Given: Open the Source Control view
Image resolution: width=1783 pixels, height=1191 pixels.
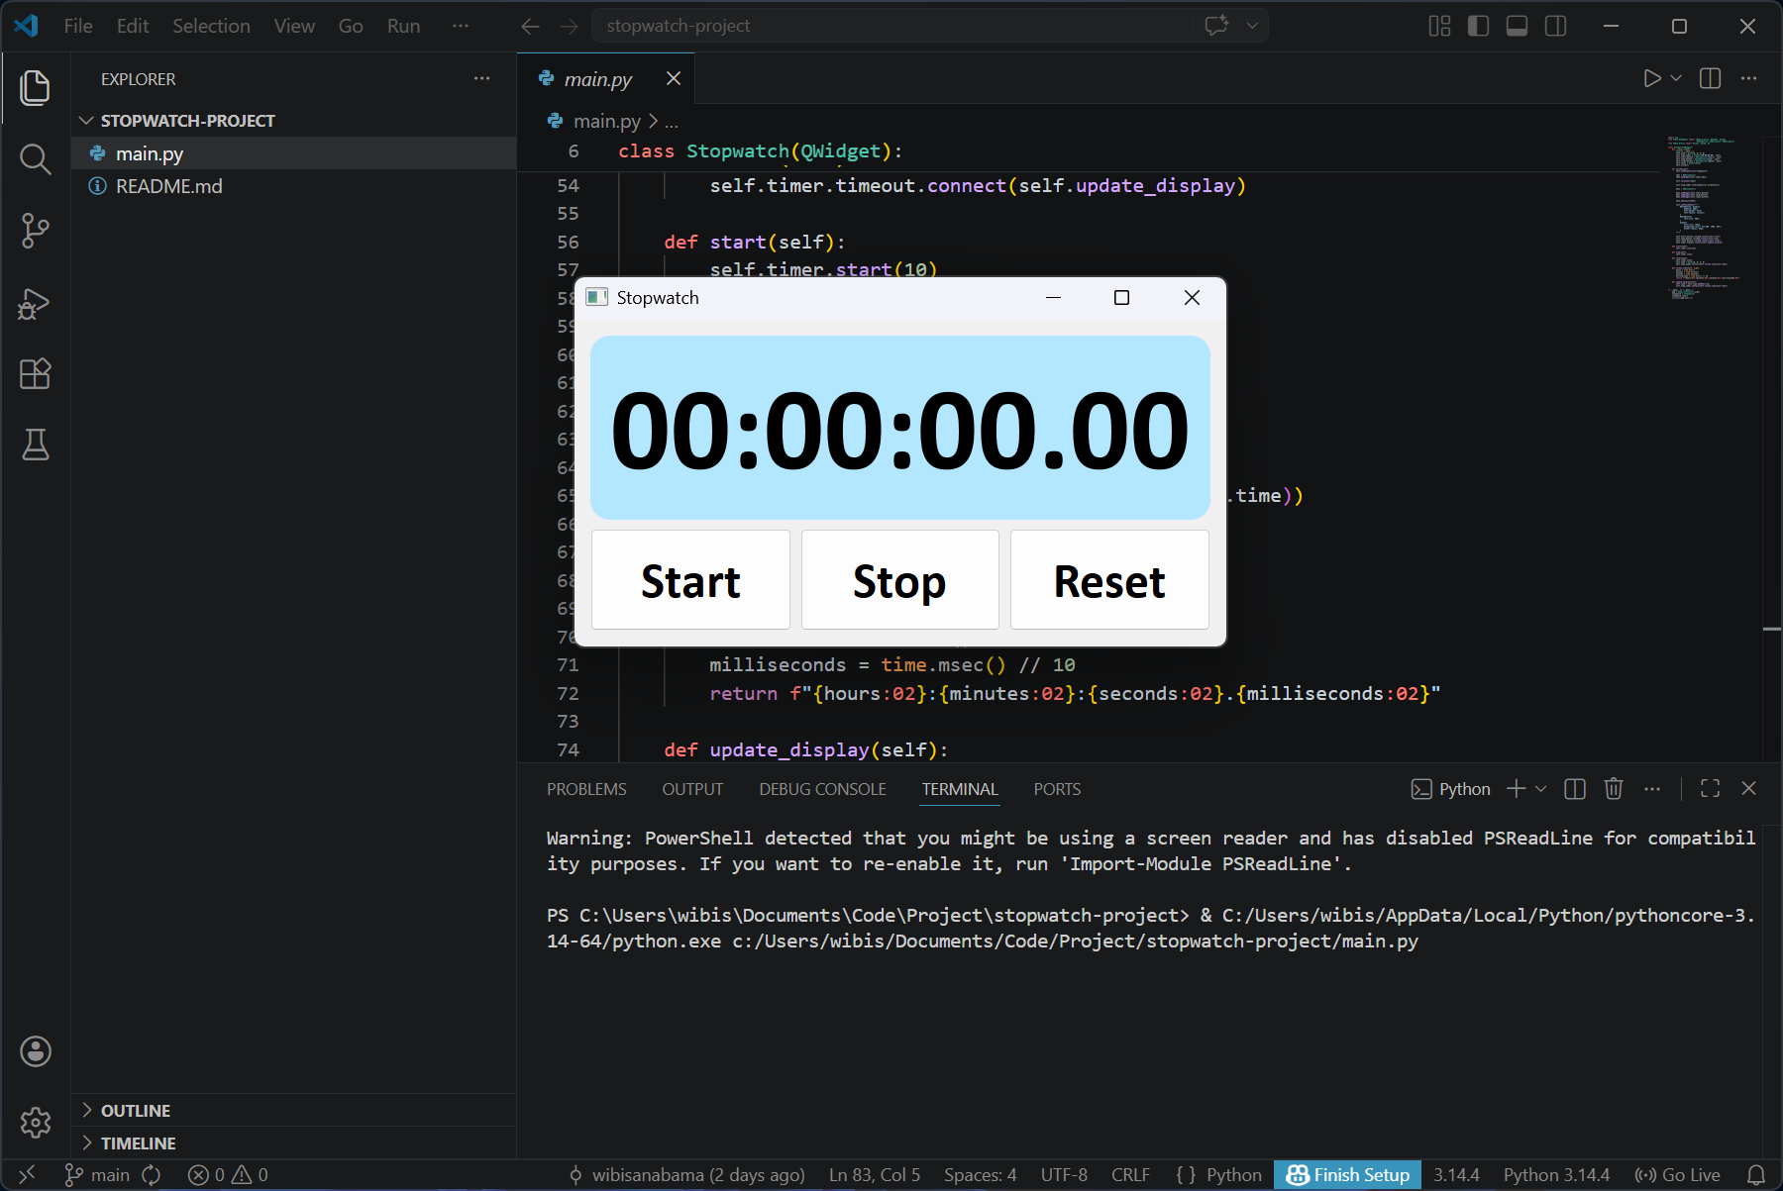Looking at the screenshot, I should click(x=36, y=231).
